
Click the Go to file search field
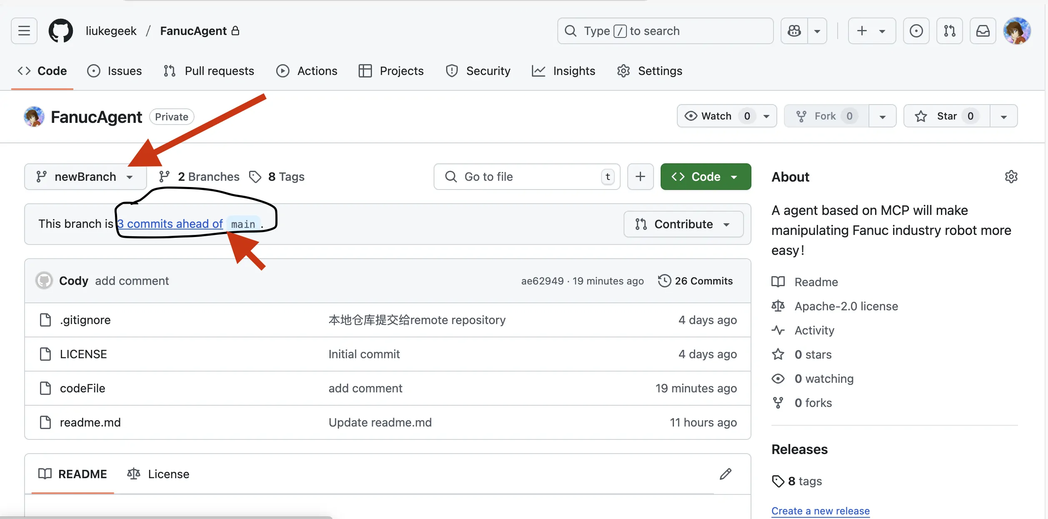(527, 177)
